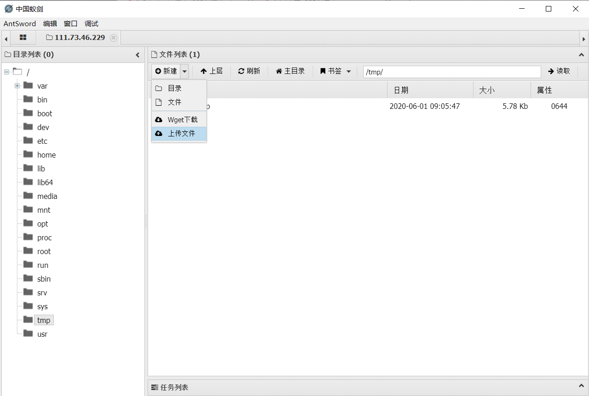Choose Wget下载 from the New menu
The width and height of the screenshot is (589, 396).
click(179, 119)
